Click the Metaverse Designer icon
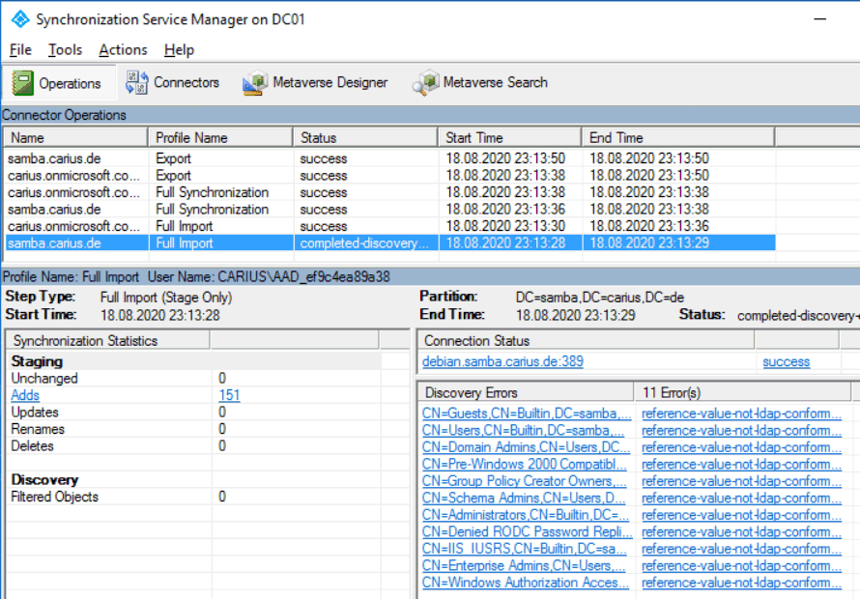 click(x=255, y=83)
